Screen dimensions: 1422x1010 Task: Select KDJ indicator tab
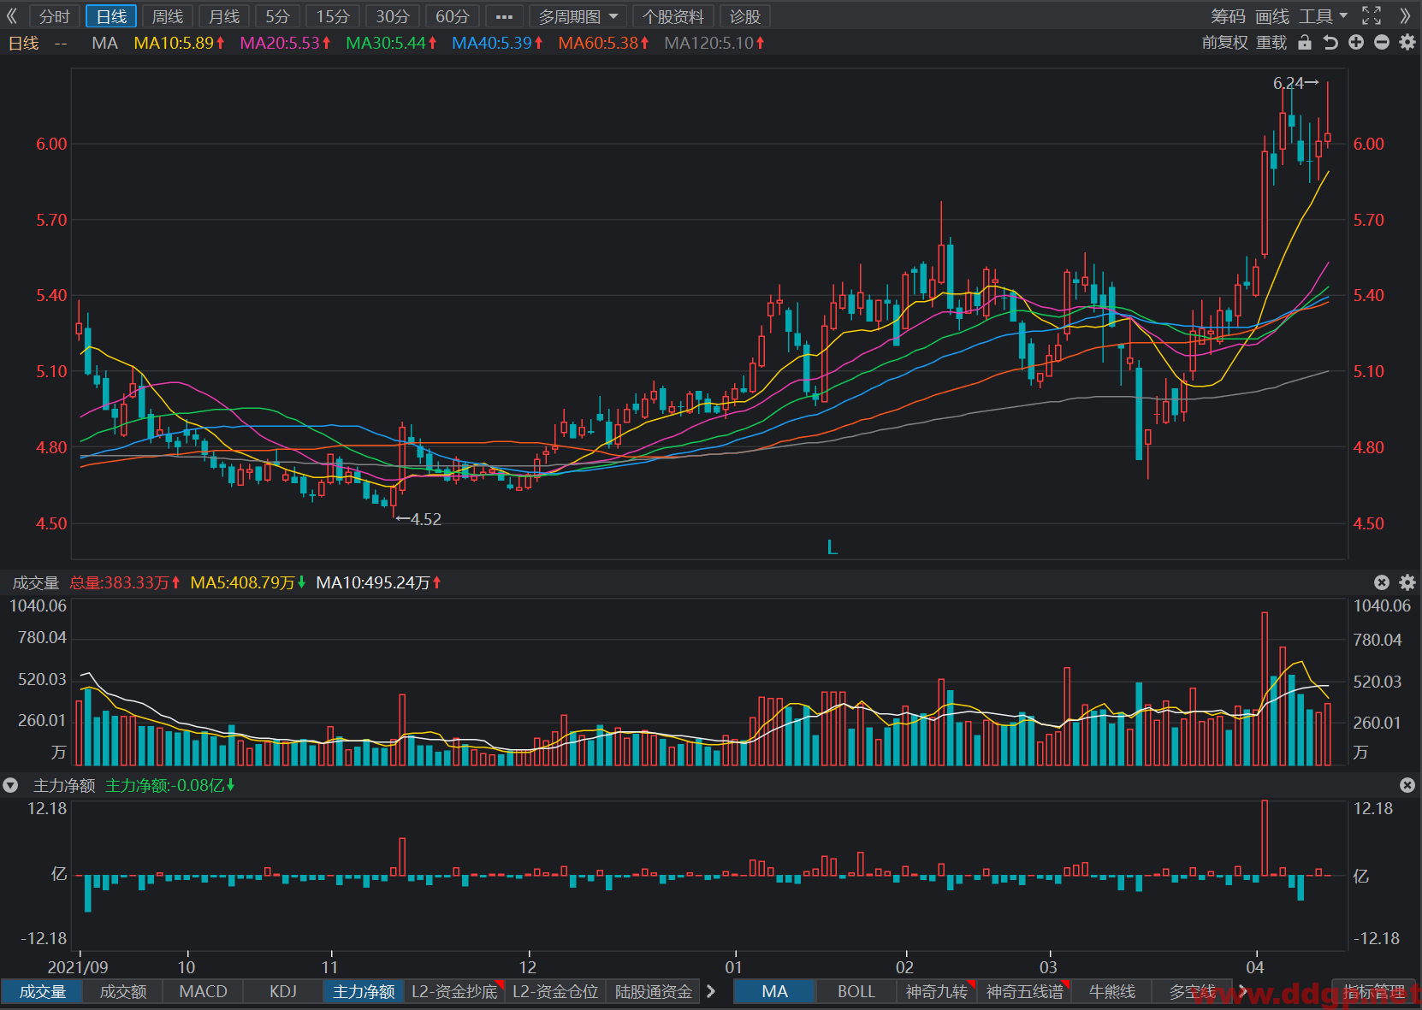tap(283, 991)
